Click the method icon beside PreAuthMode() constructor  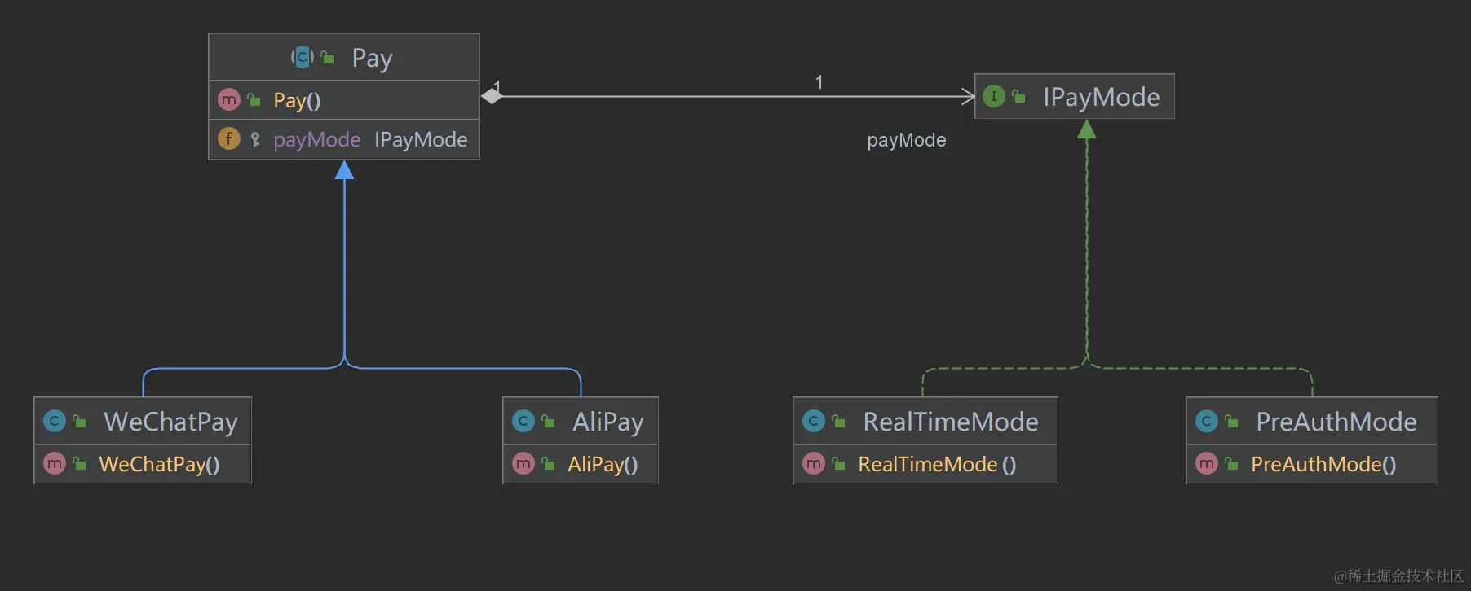point(1206,464)
